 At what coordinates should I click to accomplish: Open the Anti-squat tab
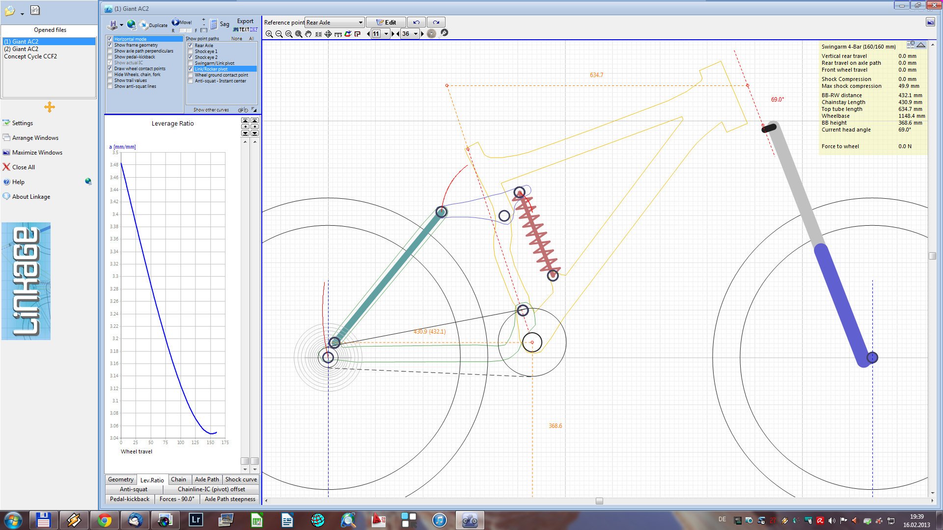click(x=134, y=489)
